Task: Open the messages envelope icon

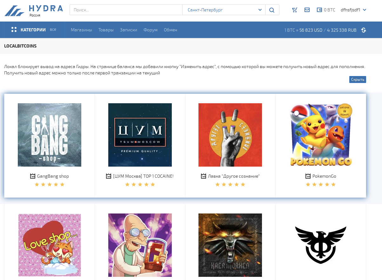Action: pos(307,10)
